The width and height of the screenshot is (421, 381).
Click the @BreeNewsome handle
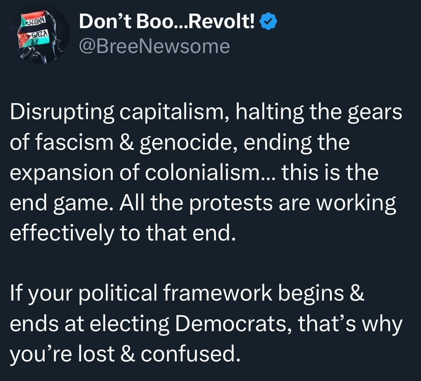[154, 46]
